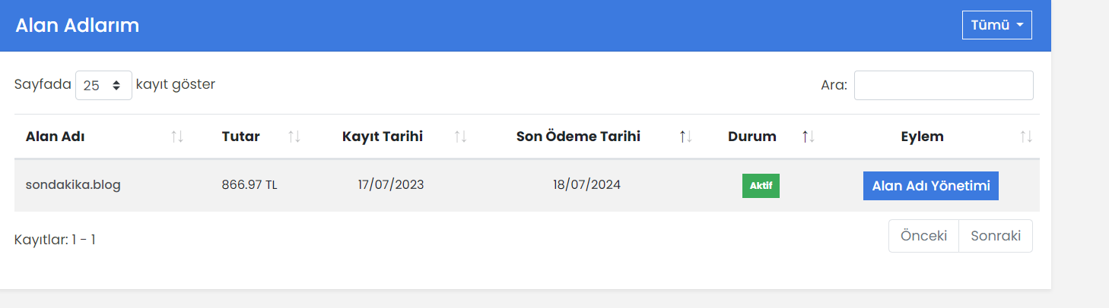
Task: Open the Tümü filter dropdown
Action: coord(997,25)
